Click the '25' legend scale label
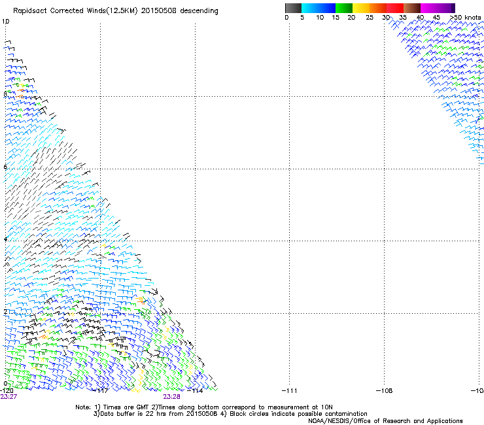Image resolution: width=484 pixels, height=425 pixels. click(370, 18)
